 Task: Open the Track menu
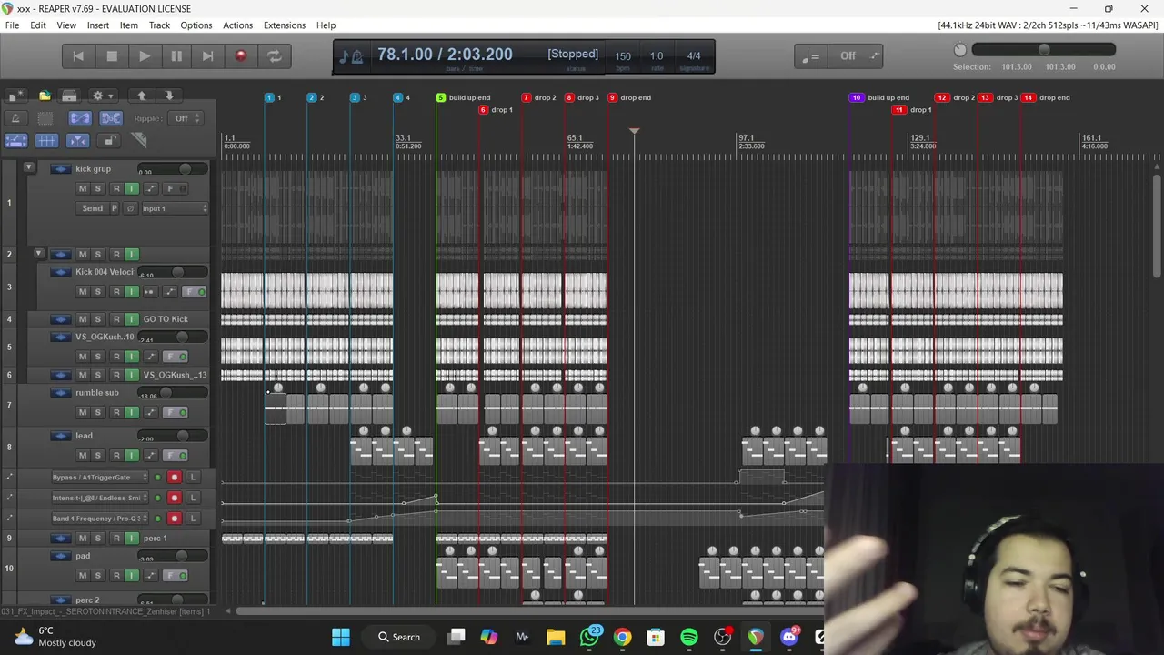pos(159,25)
